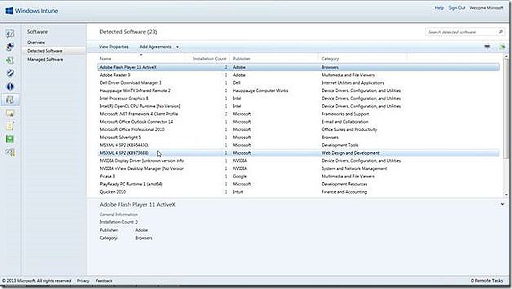This screenshot has width=512, height=289.
Task: Select Microsoft Office Outlook Connector 14 row
Action: (298, 122)
